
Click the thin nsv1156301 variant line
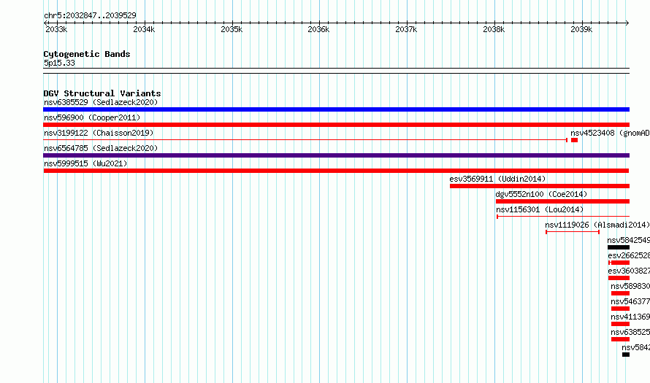(563, 217)
